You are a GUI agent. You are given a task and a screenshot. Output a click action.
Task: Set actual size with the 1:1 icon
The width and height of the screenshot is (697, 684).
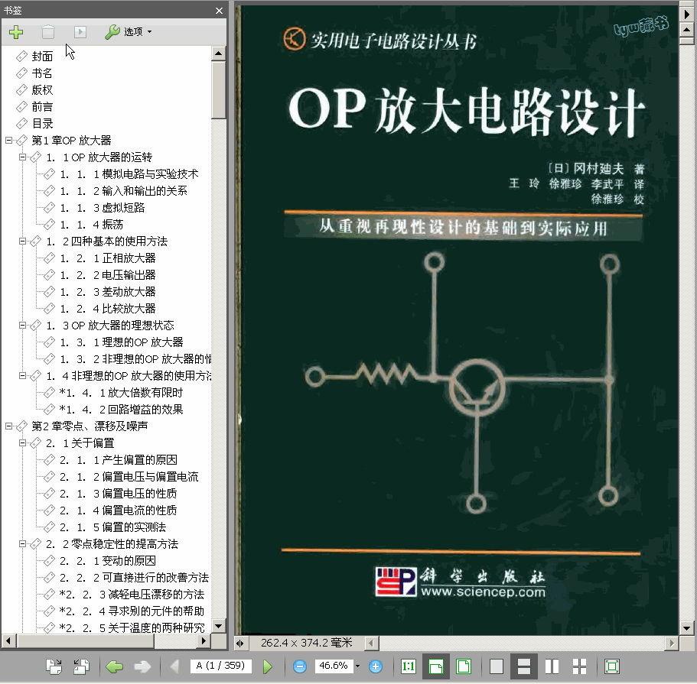coord(408,666)
